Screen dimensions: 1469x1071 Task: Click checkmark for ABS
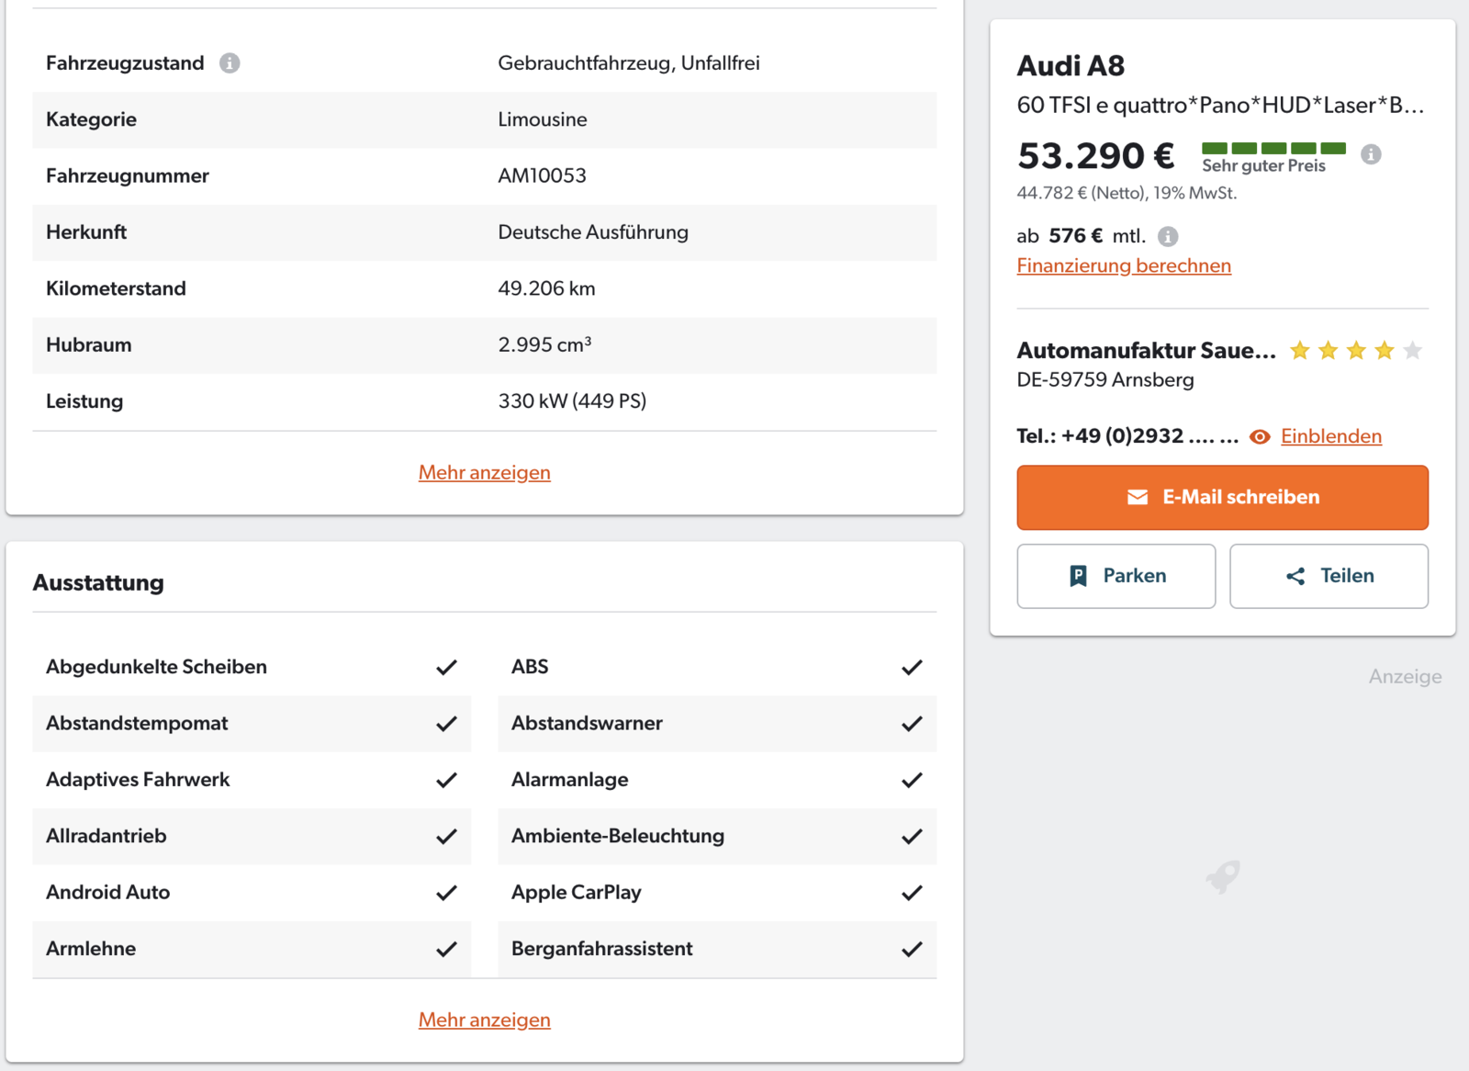[912, 667]
